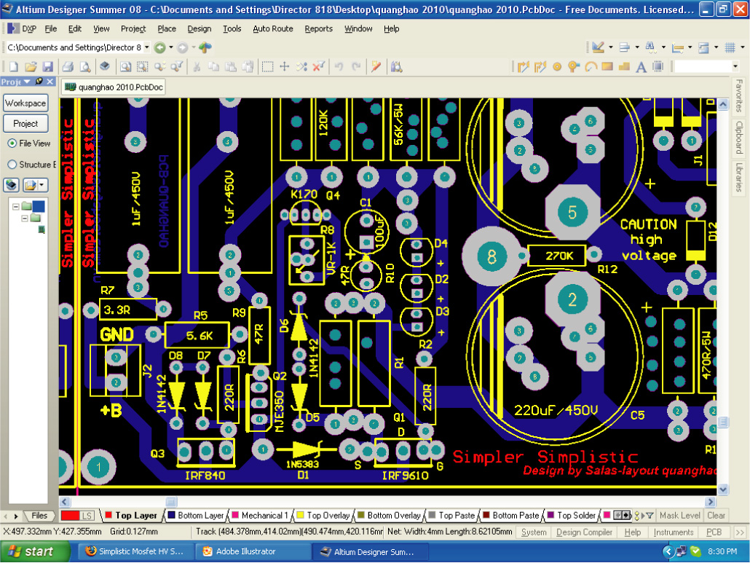Viewport: 750px width, 563px height.
Task: Collapse the top project tree node
Action: point(16,207)
